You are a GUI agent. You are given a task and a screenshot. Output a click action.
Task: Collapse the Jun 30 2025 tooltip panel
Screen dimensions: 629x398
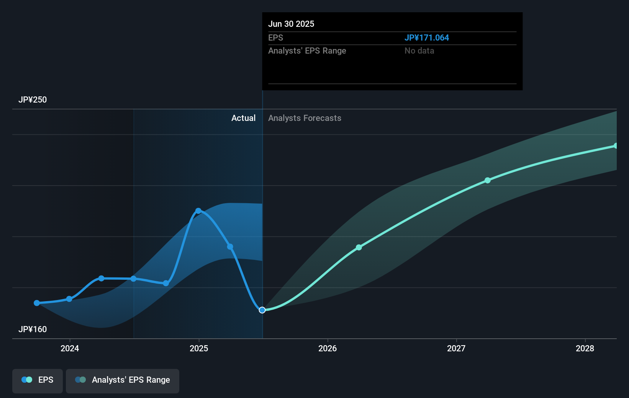tap(292, 24)
